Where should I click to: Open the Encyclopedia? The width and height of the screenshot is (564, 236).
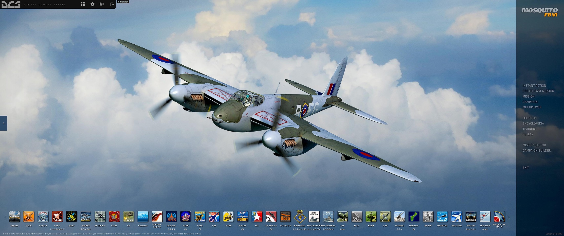point(533,123)
